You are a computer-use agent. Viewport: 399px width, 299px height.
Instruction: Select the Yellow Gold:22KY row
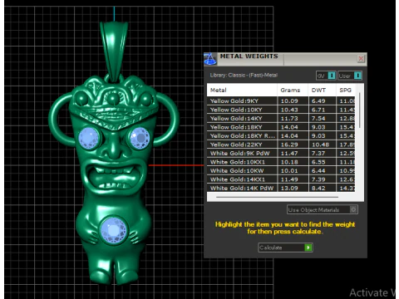[x=281, y=145]
